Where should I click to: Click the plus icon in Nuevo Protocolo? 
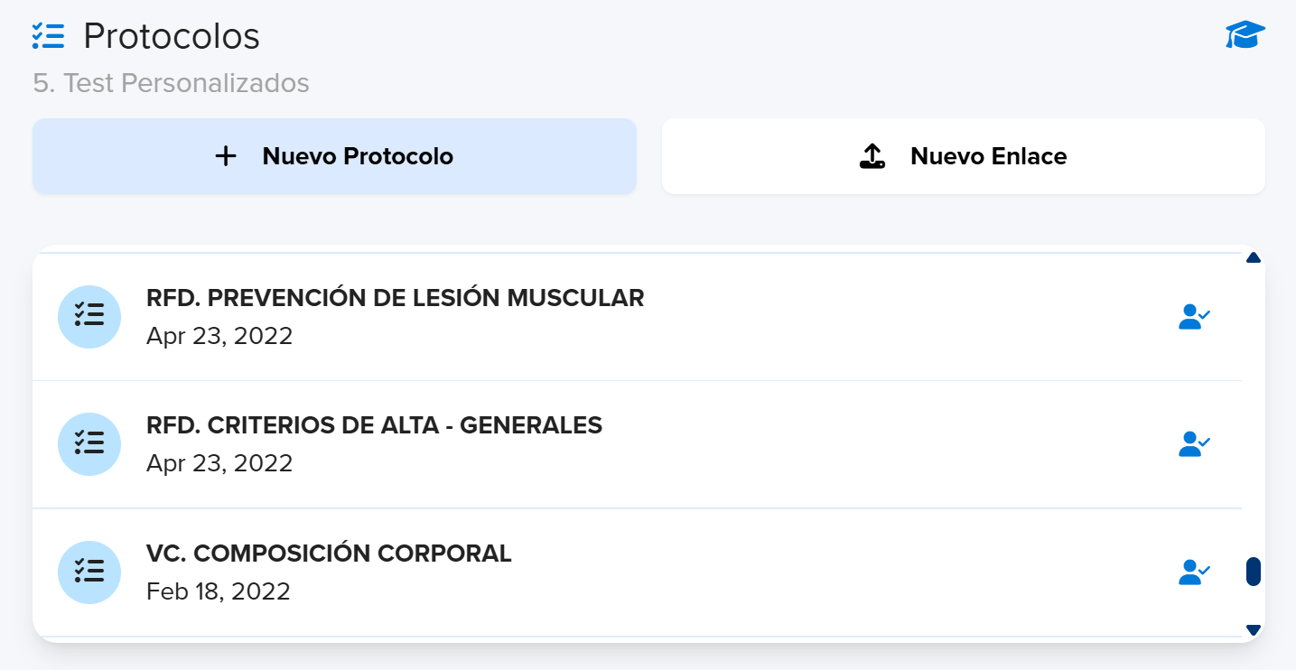[226, 156]
